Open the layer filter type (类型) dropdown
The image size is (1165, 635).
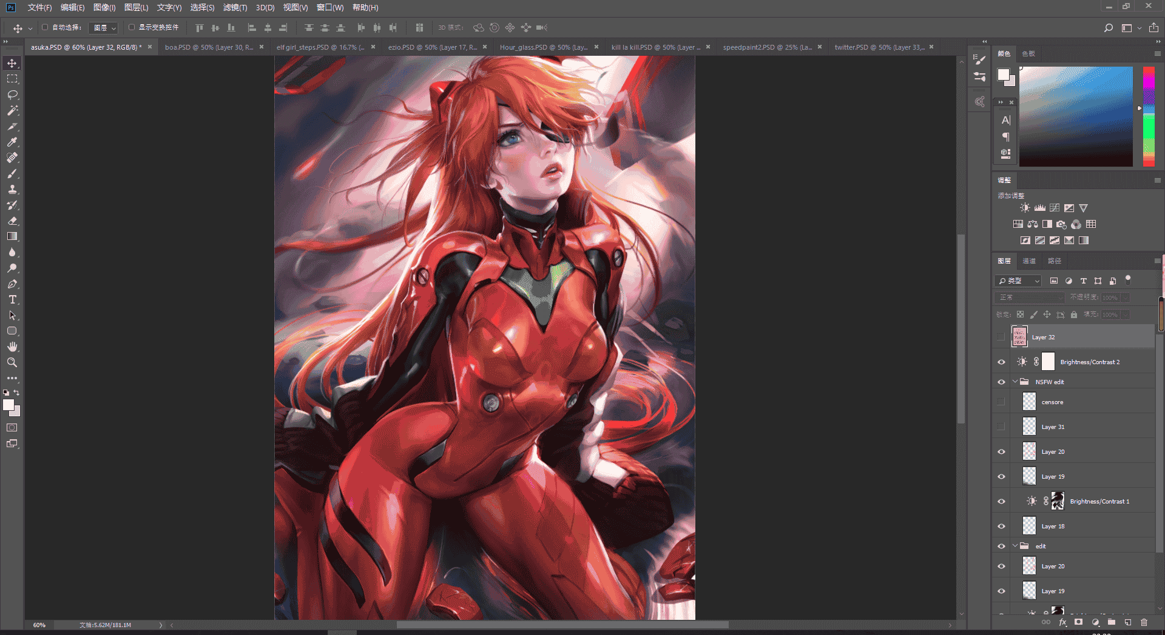pyautogui.click(x=1018, y=281)
